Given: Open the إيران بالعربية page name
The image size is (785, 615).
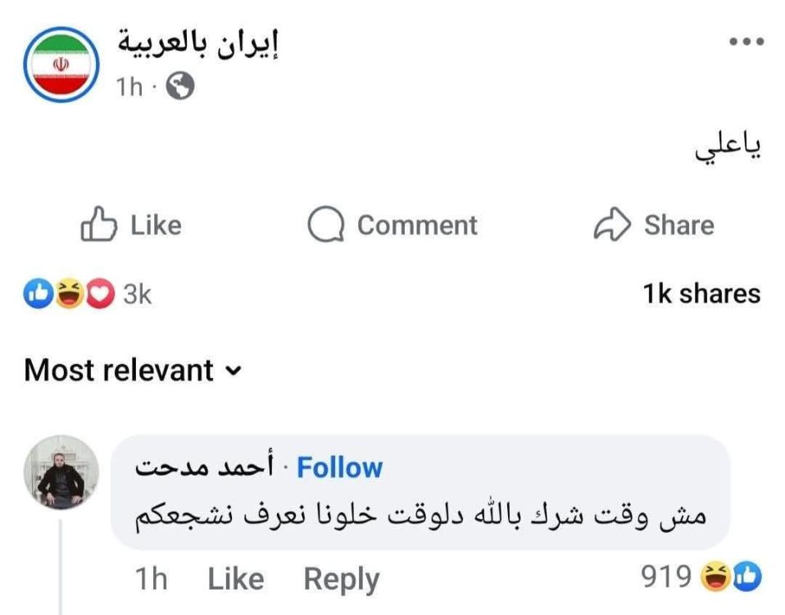Looking at the screenshot, I should 198,44.
